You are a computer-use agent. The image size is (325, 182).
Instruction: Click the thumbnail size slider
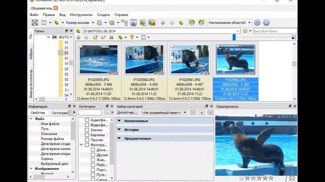pos(234,37)
